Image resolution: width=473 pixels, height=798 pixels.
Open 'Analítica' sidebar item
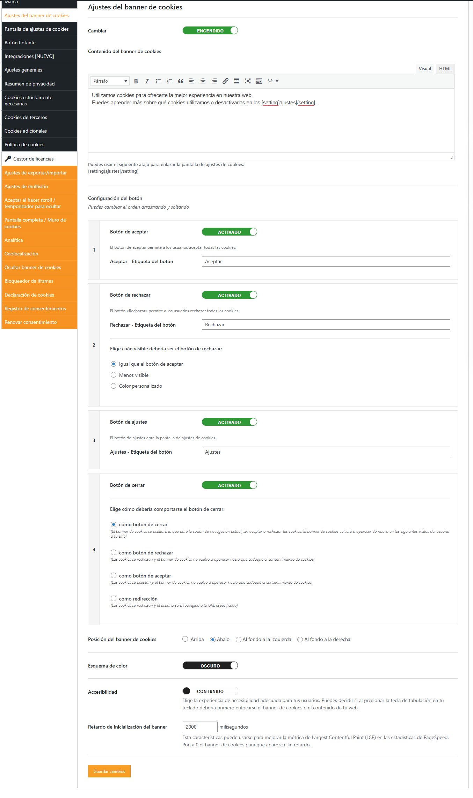pyautogui.click(x=39, y=240)
